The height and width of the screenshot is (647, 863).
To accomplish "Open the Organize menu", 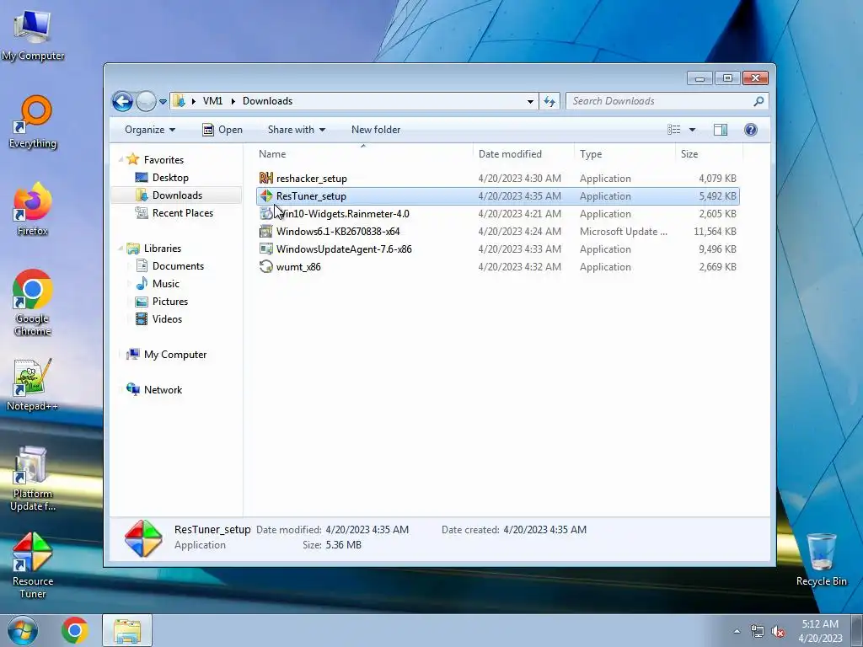I will (x=150, y=130).
